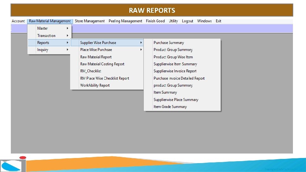
Task: Select Item Grade Summary
Action: click(x=182, y=107)
